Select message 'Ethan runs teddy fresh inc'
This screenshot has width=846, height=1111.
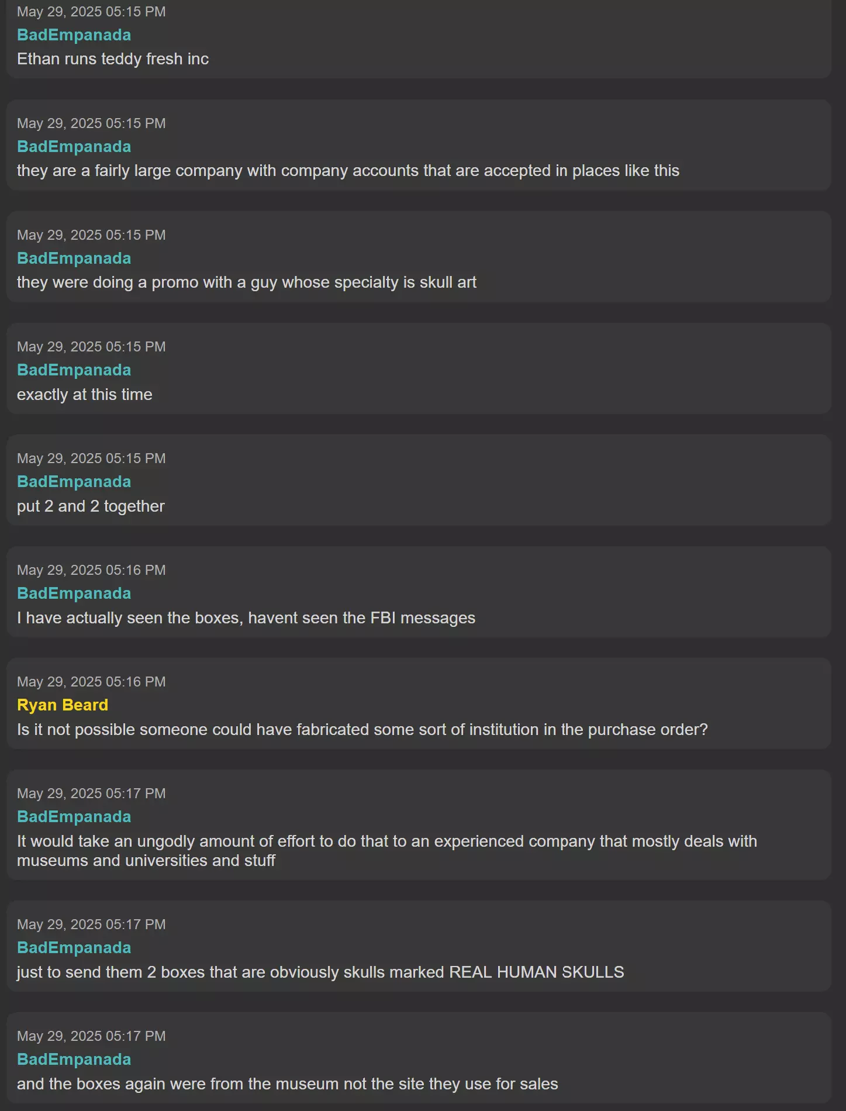coord(113,59)
